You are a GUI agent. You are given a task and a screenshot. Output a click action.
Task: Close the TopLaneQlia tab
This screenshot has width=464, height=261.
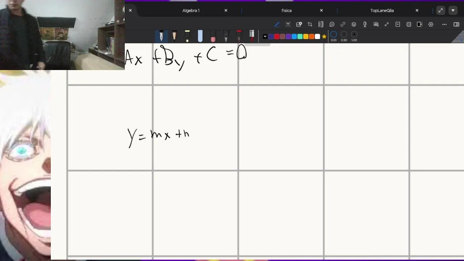tap(417, 11)
